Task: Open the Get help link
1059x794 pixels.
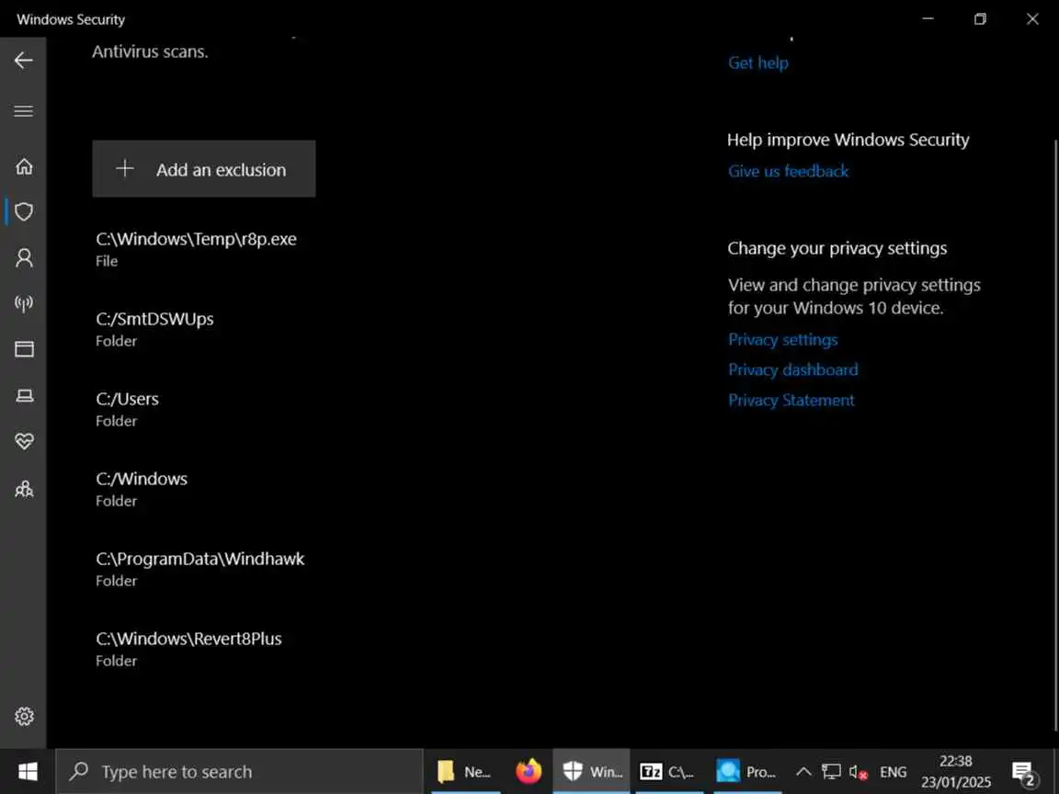Action: pos(757,62)
